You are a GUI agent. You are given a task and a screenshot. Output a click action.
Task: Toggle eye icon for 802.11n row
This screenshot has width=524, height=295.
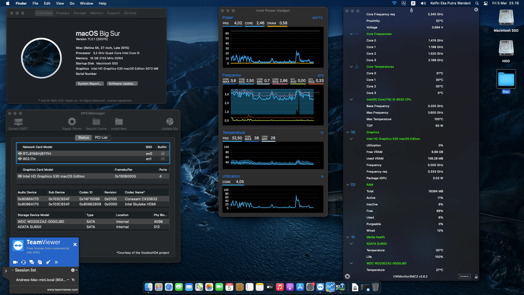point(20,159)
